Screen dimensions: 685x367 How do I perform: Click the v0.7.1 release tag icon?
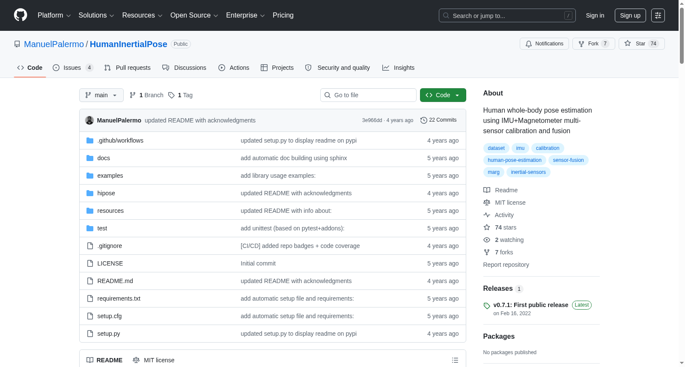(x=487, y=306)
